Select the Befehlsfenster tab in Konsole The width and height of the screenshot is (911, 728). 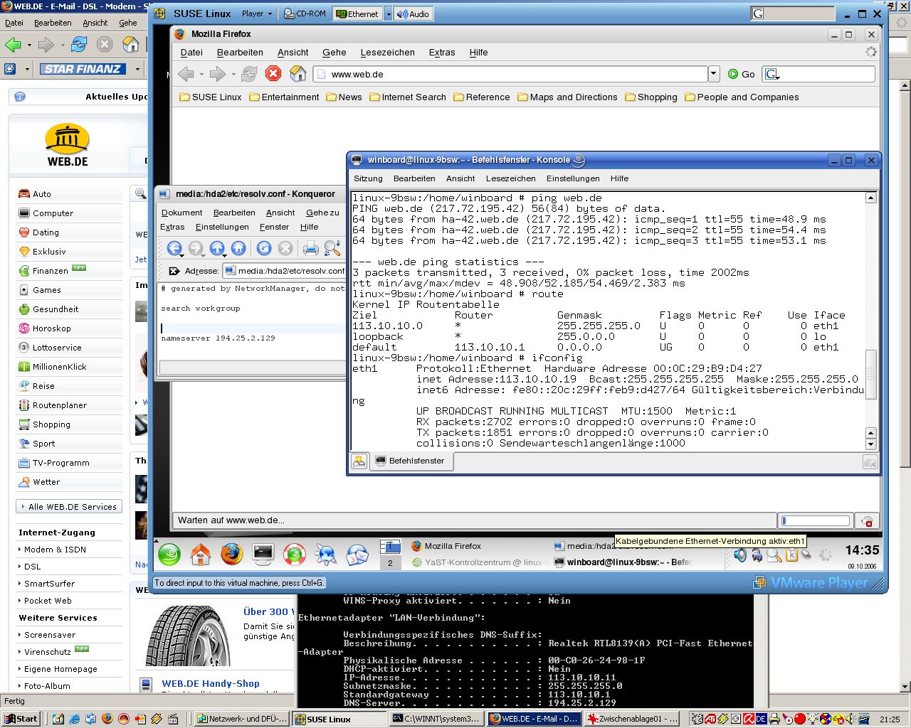pos(410,461)
